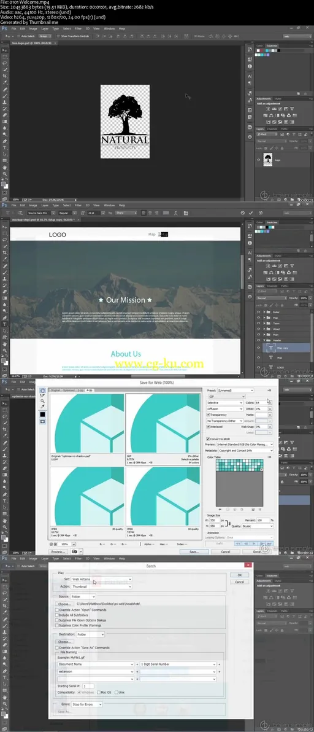Select the Eraser tool in tree-logo.psd window
Image resolution: width=314 pixels, height=732 pixels.
5,115
